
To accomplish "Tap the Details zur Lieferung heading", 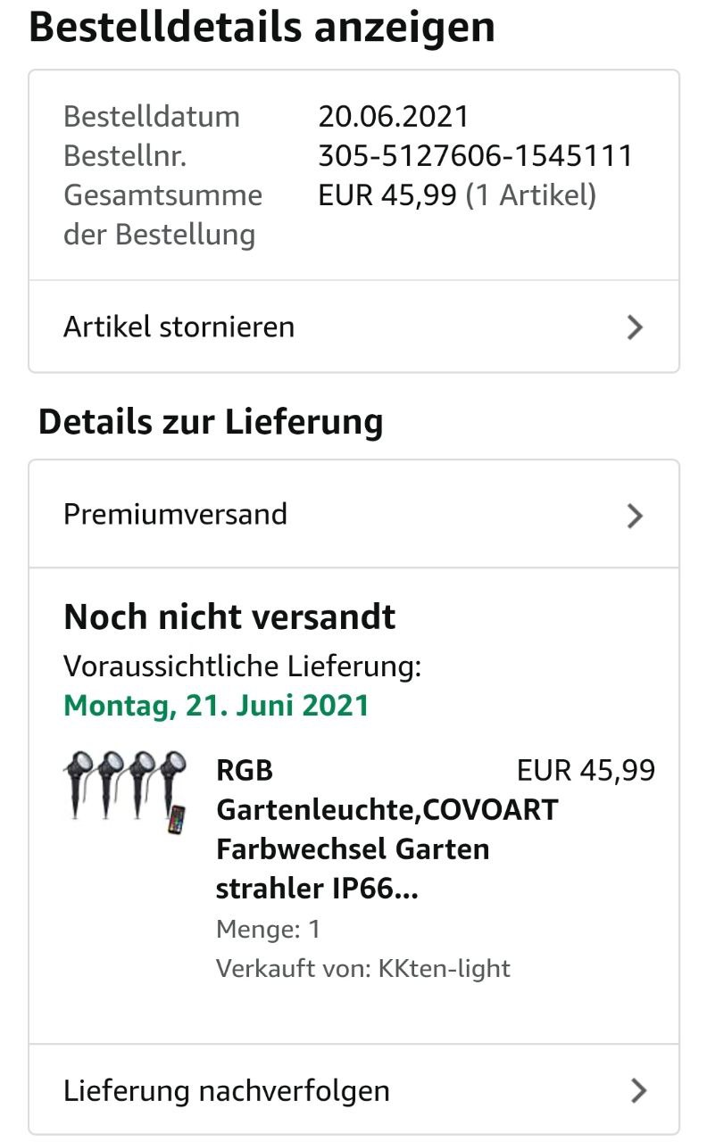I will (211, 421).
